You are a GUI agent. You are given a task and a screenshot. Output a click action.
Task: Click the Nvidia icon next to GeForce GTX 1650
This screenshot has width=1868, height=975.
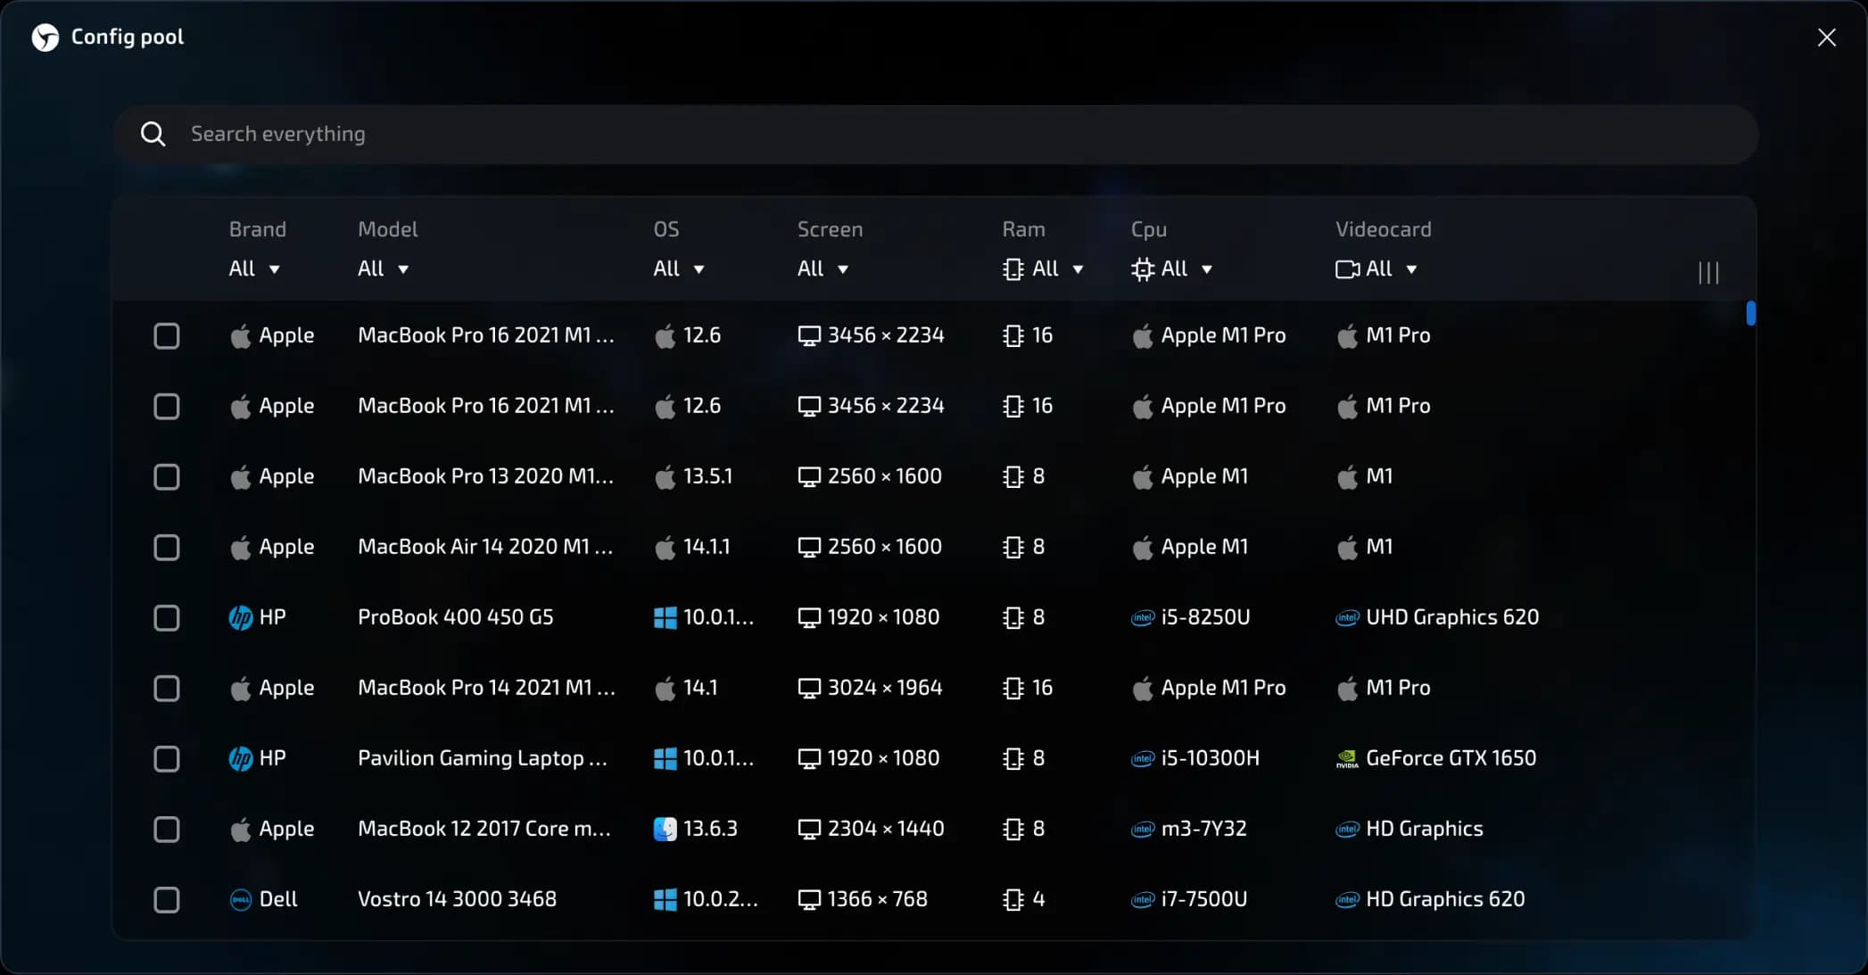(1346, 758)
